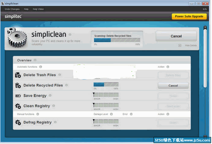
Task: Click the simpliclean gear logo
Action: point(17,37)
